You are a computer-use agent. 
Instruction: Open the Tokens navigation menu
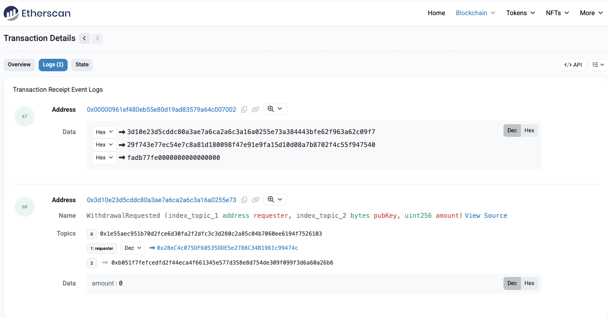click(x=520, y=13)
